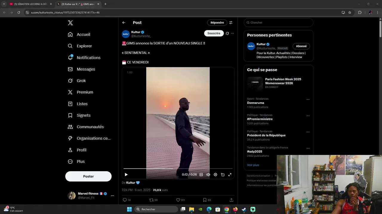382x214 pixels.
Task: Open Firefox from taskbar
Action: coord(235,209)
